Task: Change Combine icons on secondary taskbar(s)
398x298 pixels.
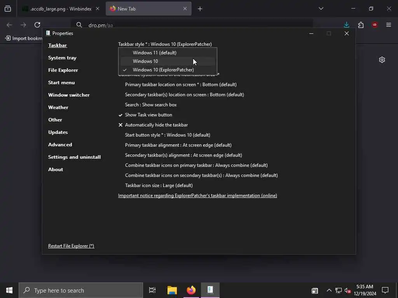Action: tap(201, 175)
